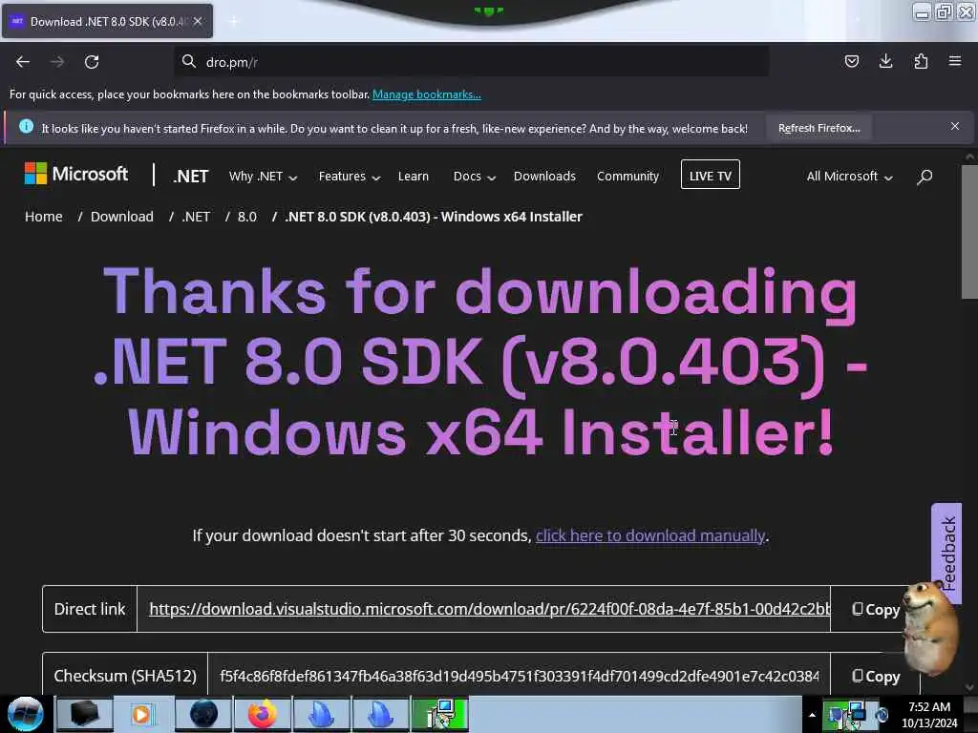
Task: Click the browser forward arrow
Action: tap(56, 62)
